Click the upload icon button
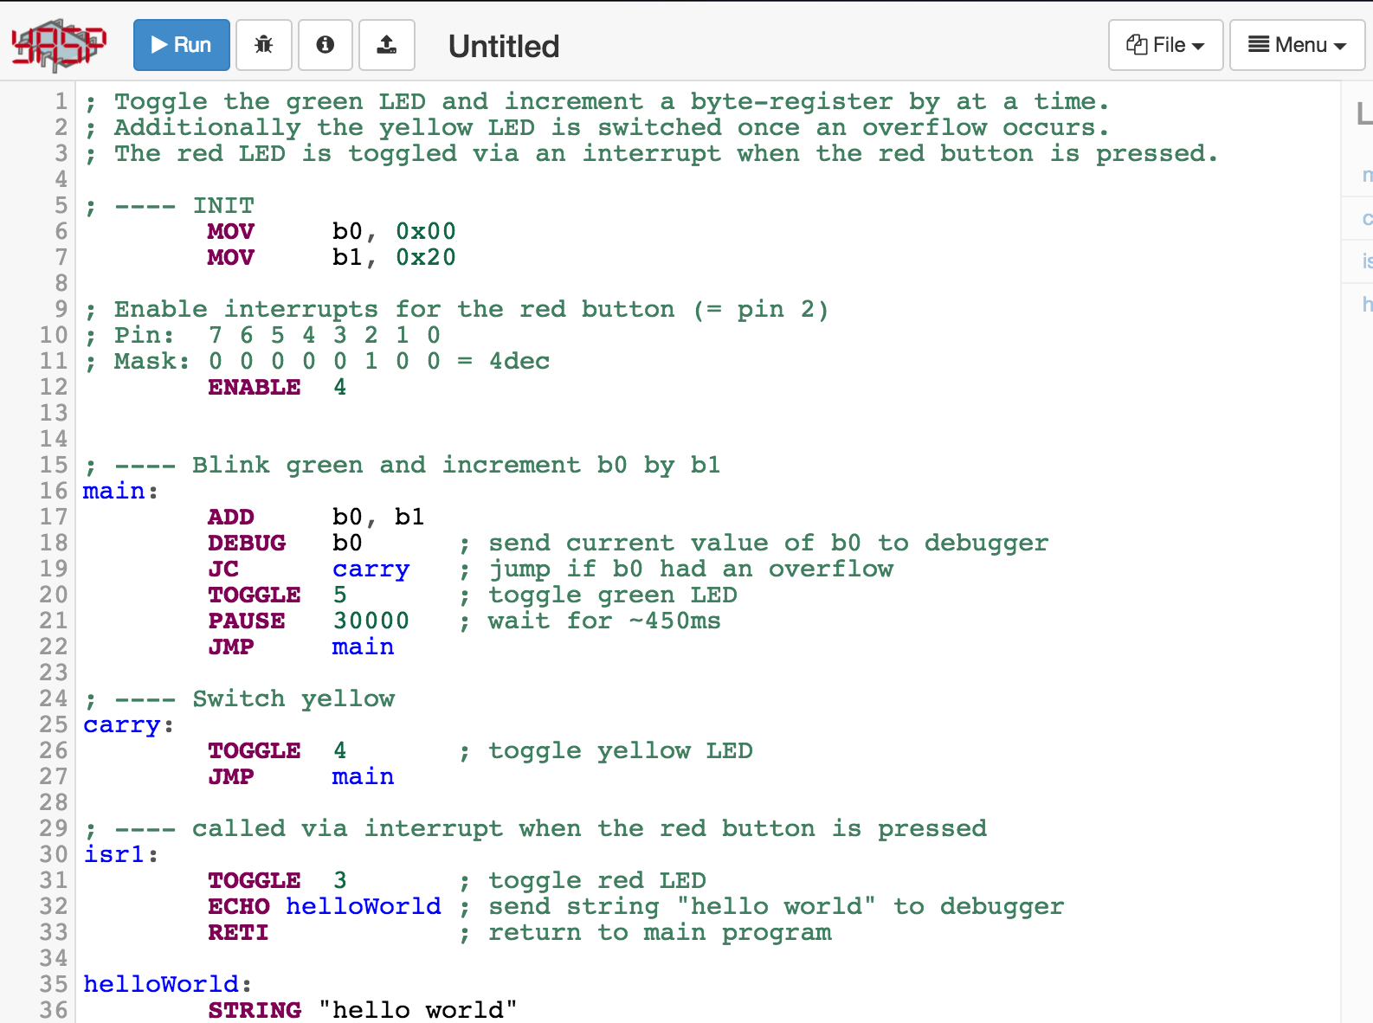The image size is (1373, 1023). pos(387,45)
